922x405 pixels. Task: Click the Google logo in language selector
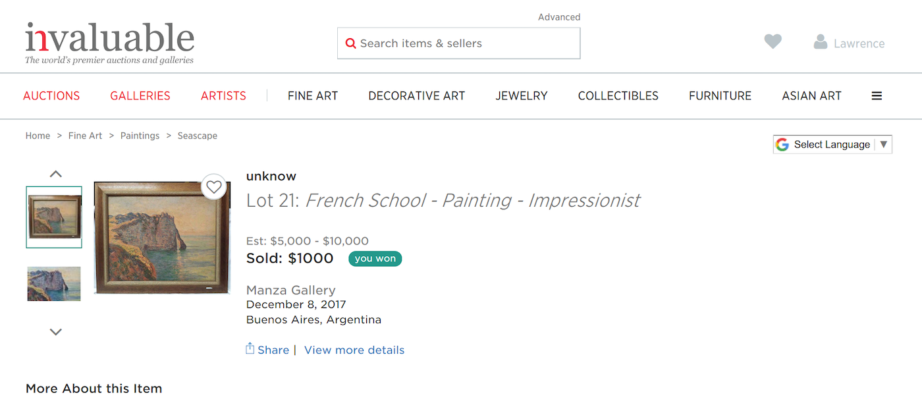point(782,144)
